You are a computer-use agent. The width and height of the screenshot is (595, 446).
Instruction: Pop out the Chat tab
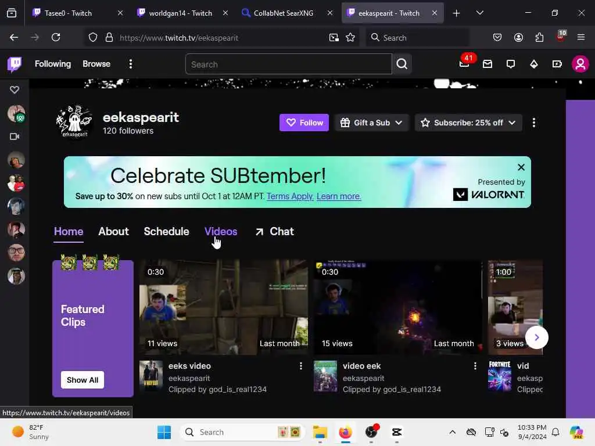coord(275,231)
